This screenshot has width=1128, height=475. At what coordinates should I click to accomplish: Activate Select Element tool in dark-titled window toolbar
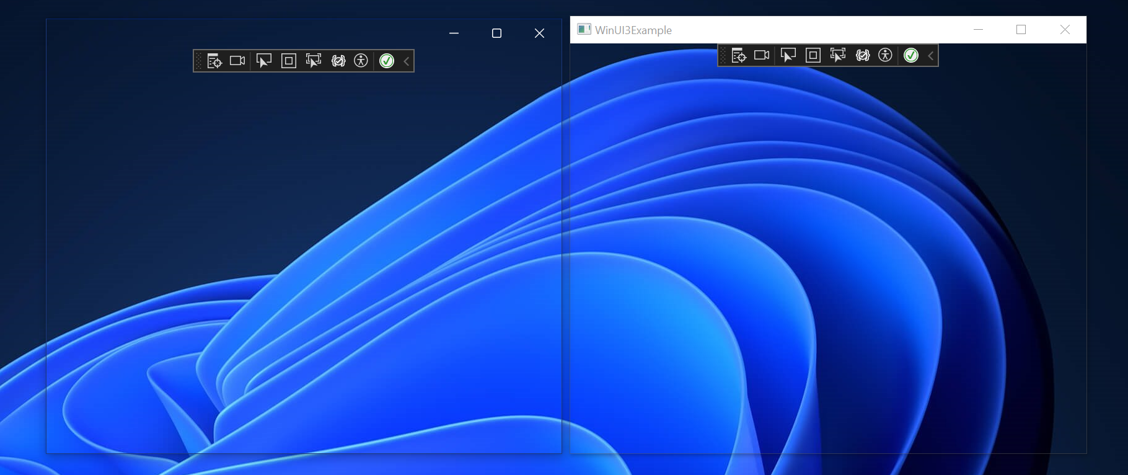pyautogui.click(x=264, y=61)
